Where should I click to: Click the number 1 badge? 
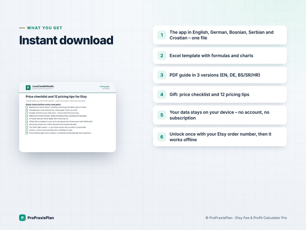click(x=162, y=35)
